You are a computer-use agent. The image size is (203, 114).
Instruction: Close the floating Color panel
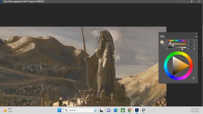click(196, 34)
